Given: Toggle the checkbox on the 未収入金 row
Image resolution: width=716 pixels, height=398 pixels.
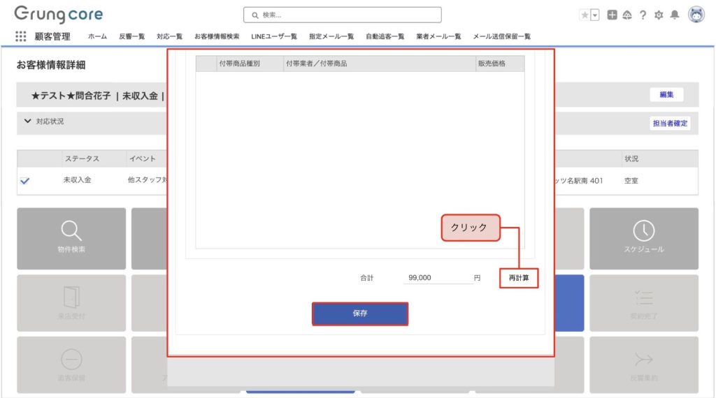Looking at the screenshot, I should pyautogui.click(x=25, y=180).
